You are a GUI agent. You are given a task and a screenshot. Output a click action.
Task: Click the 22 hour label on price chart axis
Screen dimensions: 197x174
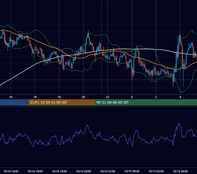(x=107, y=97)
